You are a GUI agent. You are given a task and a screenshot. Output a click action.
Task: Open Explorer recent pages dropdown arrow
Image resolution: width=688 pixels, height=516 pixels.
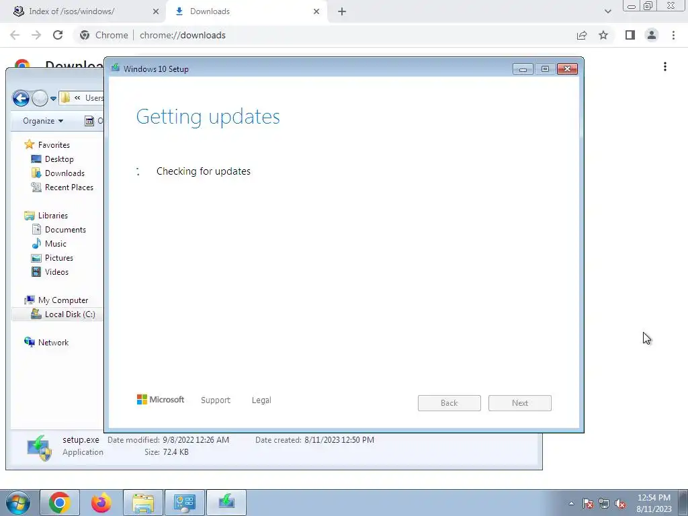pyautogui.click(x=53, y=99)
